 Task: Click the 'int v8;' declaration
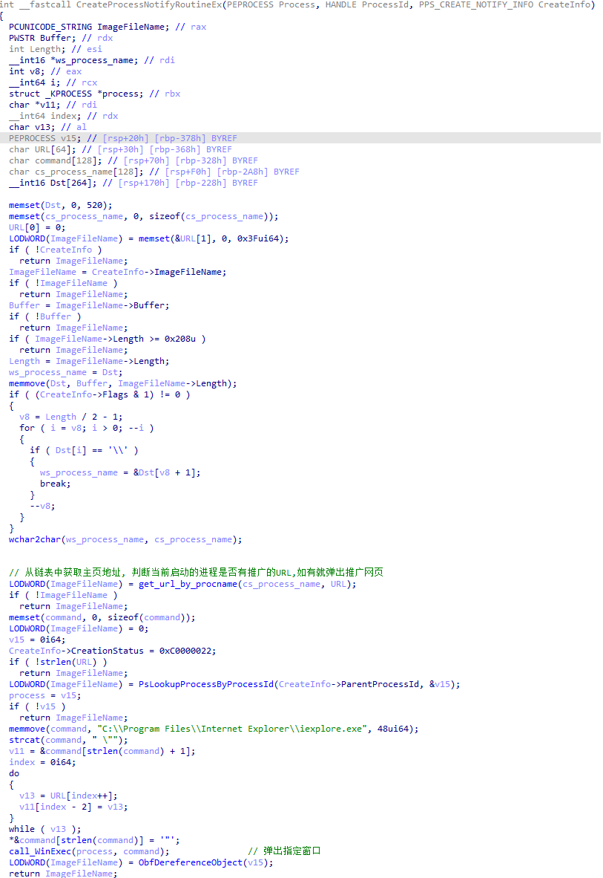(27, 71)
